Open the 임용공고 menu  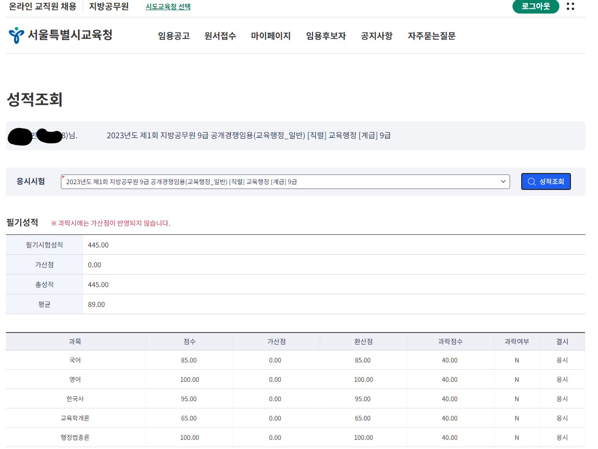tap(174, 36)
